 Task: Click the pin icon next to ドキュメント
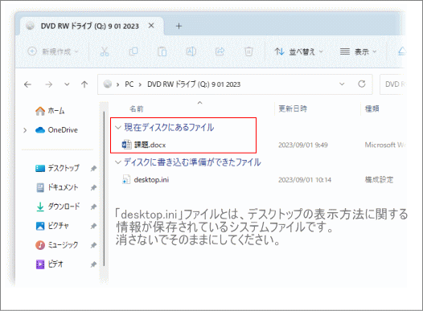click(93, 187)
